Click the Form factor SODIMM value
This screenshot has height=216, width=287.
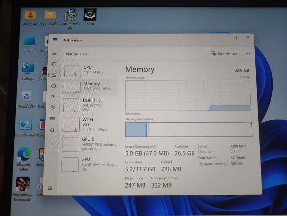[x=237, y=158]
